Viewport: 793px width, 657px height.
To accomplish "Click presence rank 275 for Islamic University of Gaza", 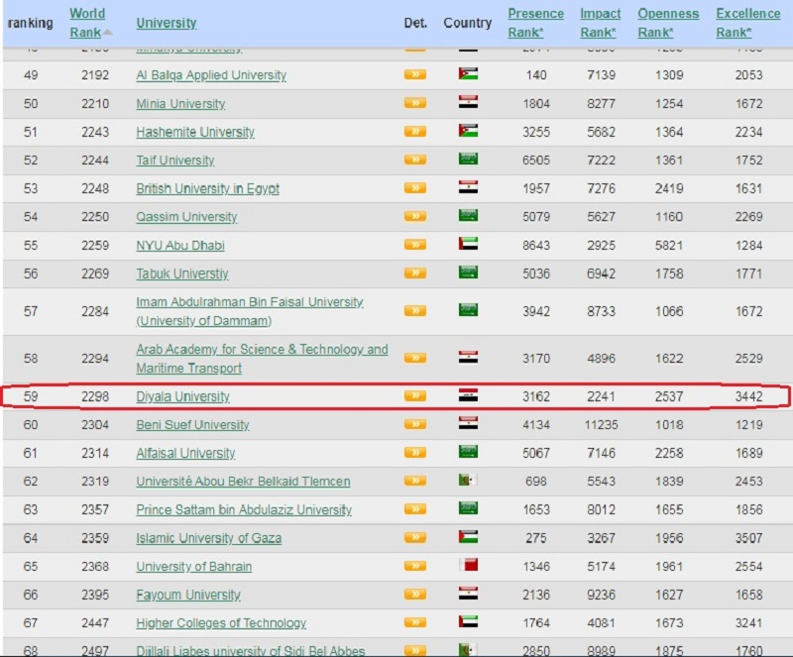I will coord(536,538).
